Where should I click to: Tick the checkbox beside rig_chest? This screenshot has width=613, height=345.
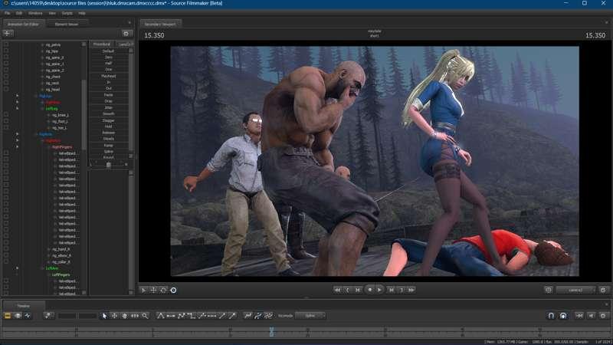[6, 77]
